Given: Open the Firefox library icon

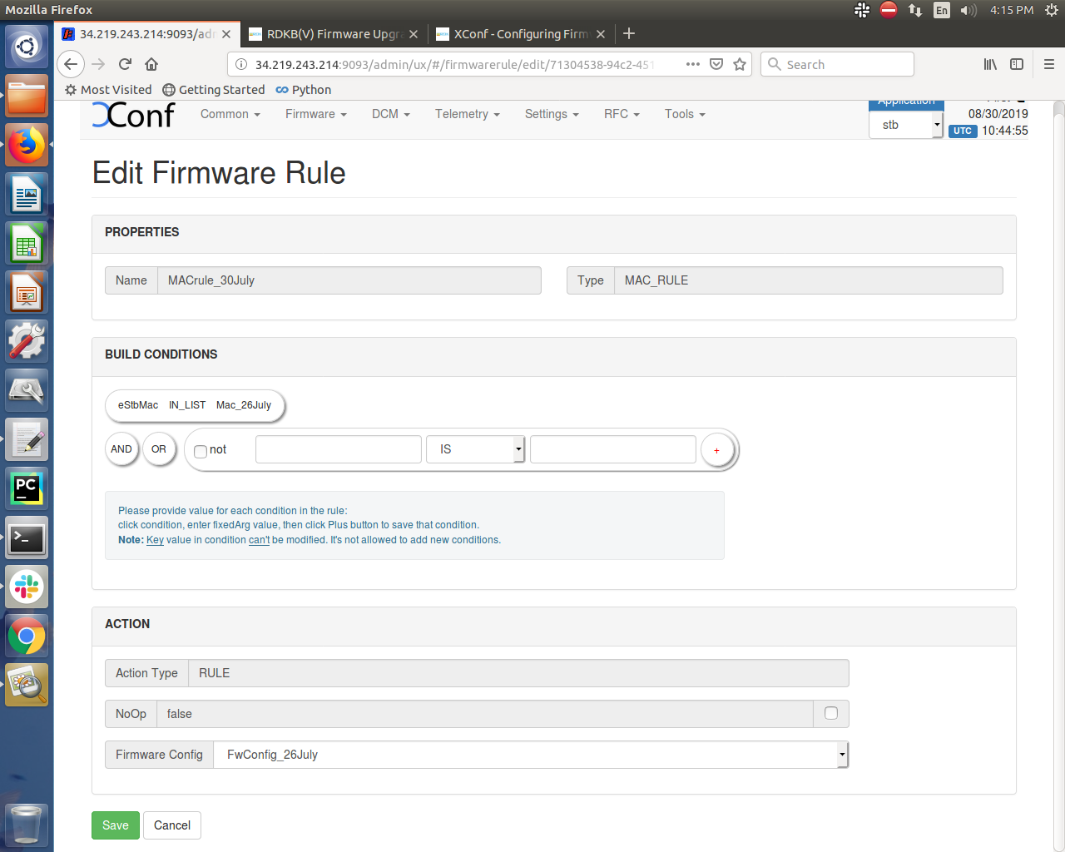Looking at the screenshot, I should [x=990, y=64].
